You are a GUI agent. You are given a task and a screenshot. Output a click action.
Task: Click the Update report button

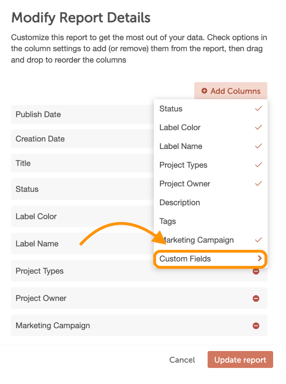240,360
